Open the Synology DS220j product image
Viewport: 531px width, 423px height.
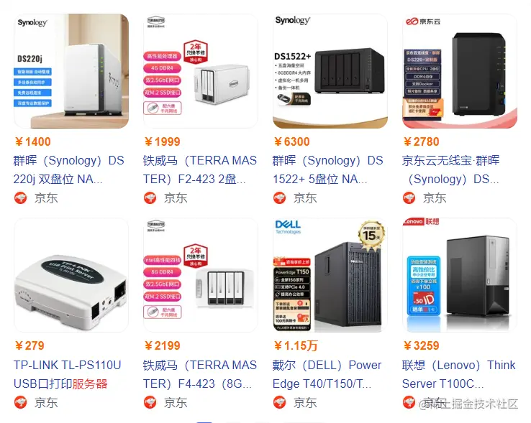[71, 71]
